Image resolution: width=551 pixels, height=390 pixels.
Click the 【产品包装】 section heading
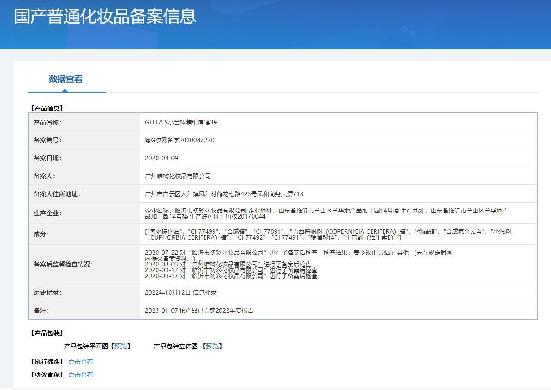tap(47, 333)
